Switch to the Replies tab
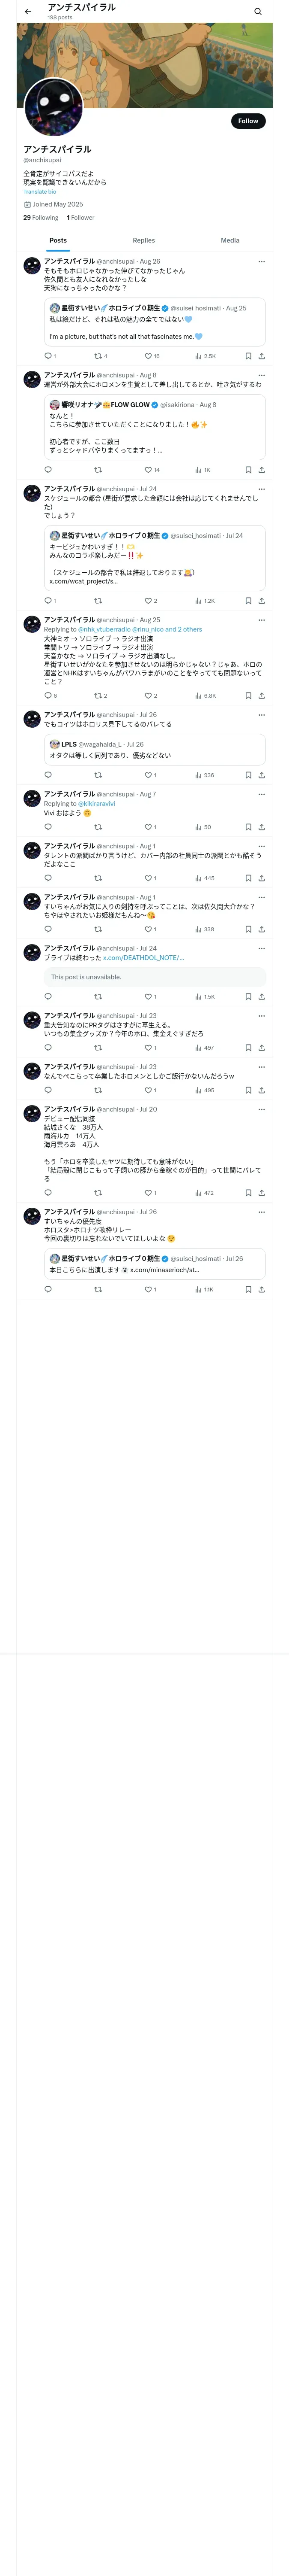The width and height of the screenshot is (289, 2576). click(x=143, y=240)
